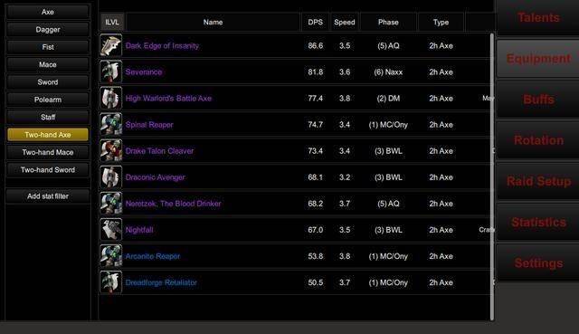579x334 pixels.
Task: Filter weapons by Two-hand Mace
Action: tap(48, 152)
